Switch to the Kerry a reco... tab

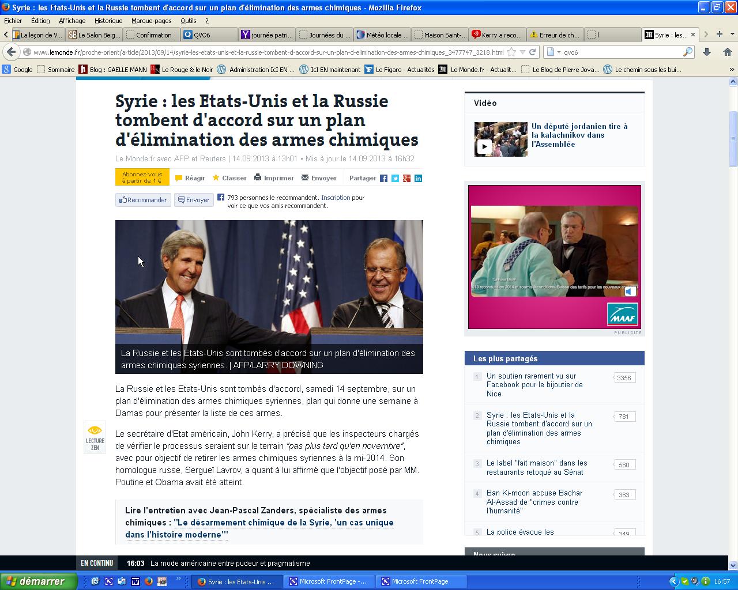tap(498, 35)
